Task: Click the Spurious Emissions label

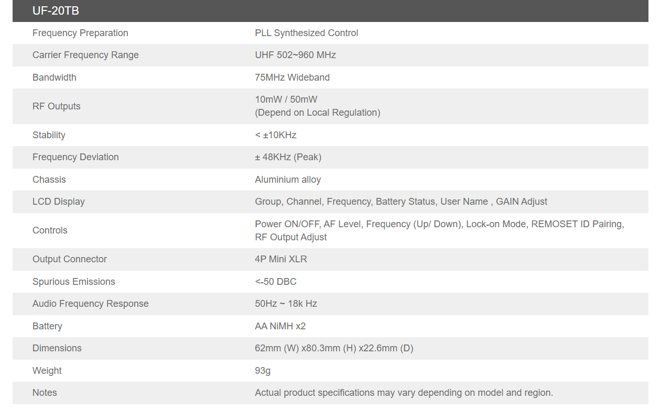Action: 74,282
